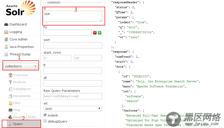The height and width of the screenshot is (128, 224).
Task: Open Core Admin section
Action: [19, 39]
